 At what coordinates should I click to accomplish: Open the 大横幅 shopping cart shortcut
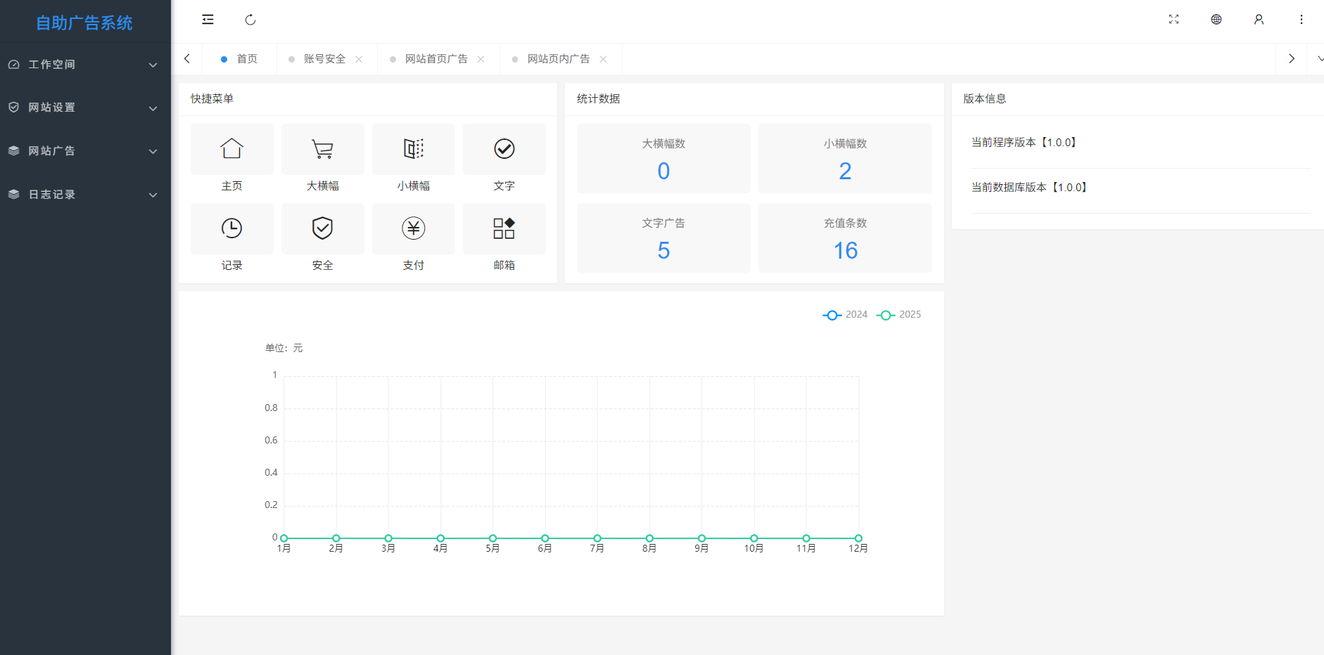(x=323, y=149)
